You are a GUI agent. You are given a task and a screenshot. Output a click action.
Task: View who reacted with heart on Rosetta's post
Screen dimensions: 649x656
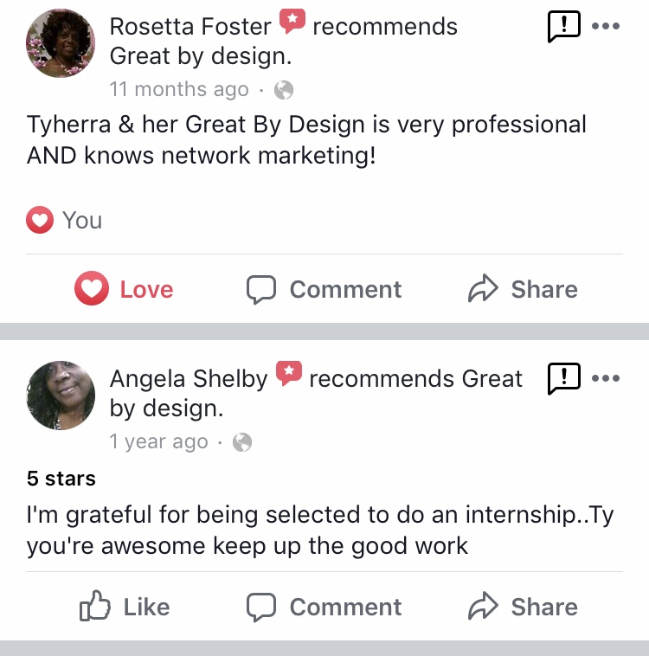(64, 220)
